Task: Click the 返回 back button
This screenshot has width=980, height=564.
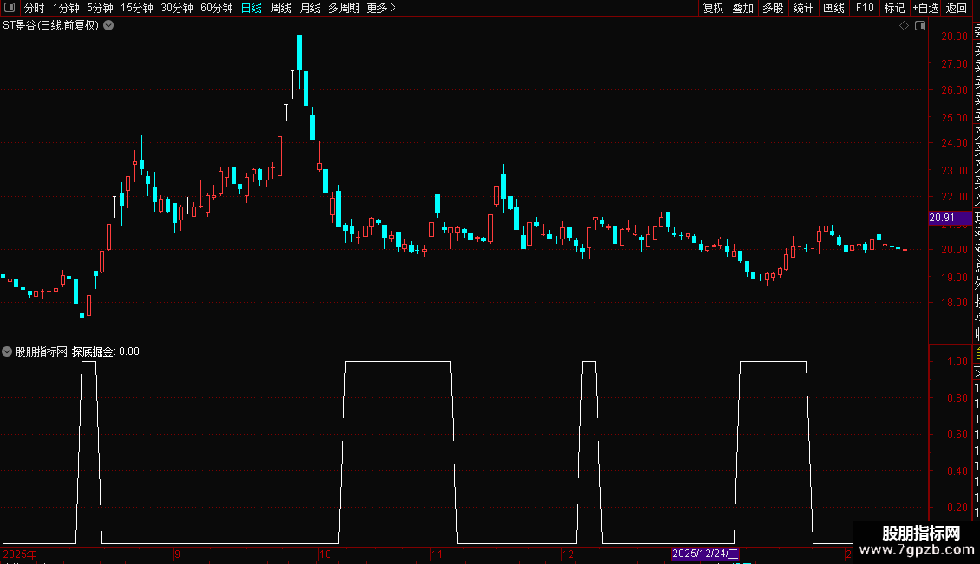Action: click(x=957, y=8)
